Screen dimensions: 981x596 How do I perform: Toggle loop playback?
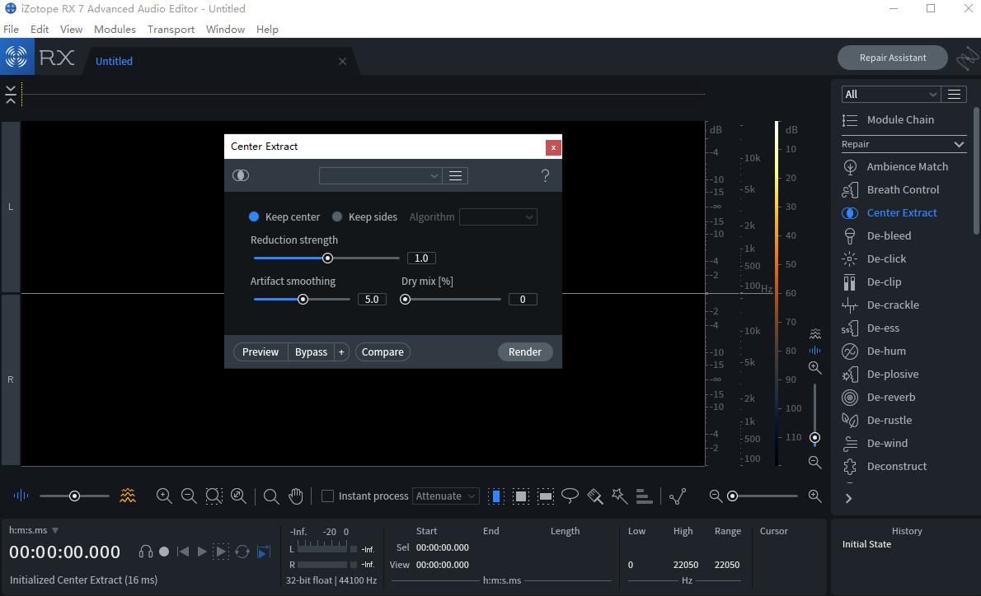[242, 552]
